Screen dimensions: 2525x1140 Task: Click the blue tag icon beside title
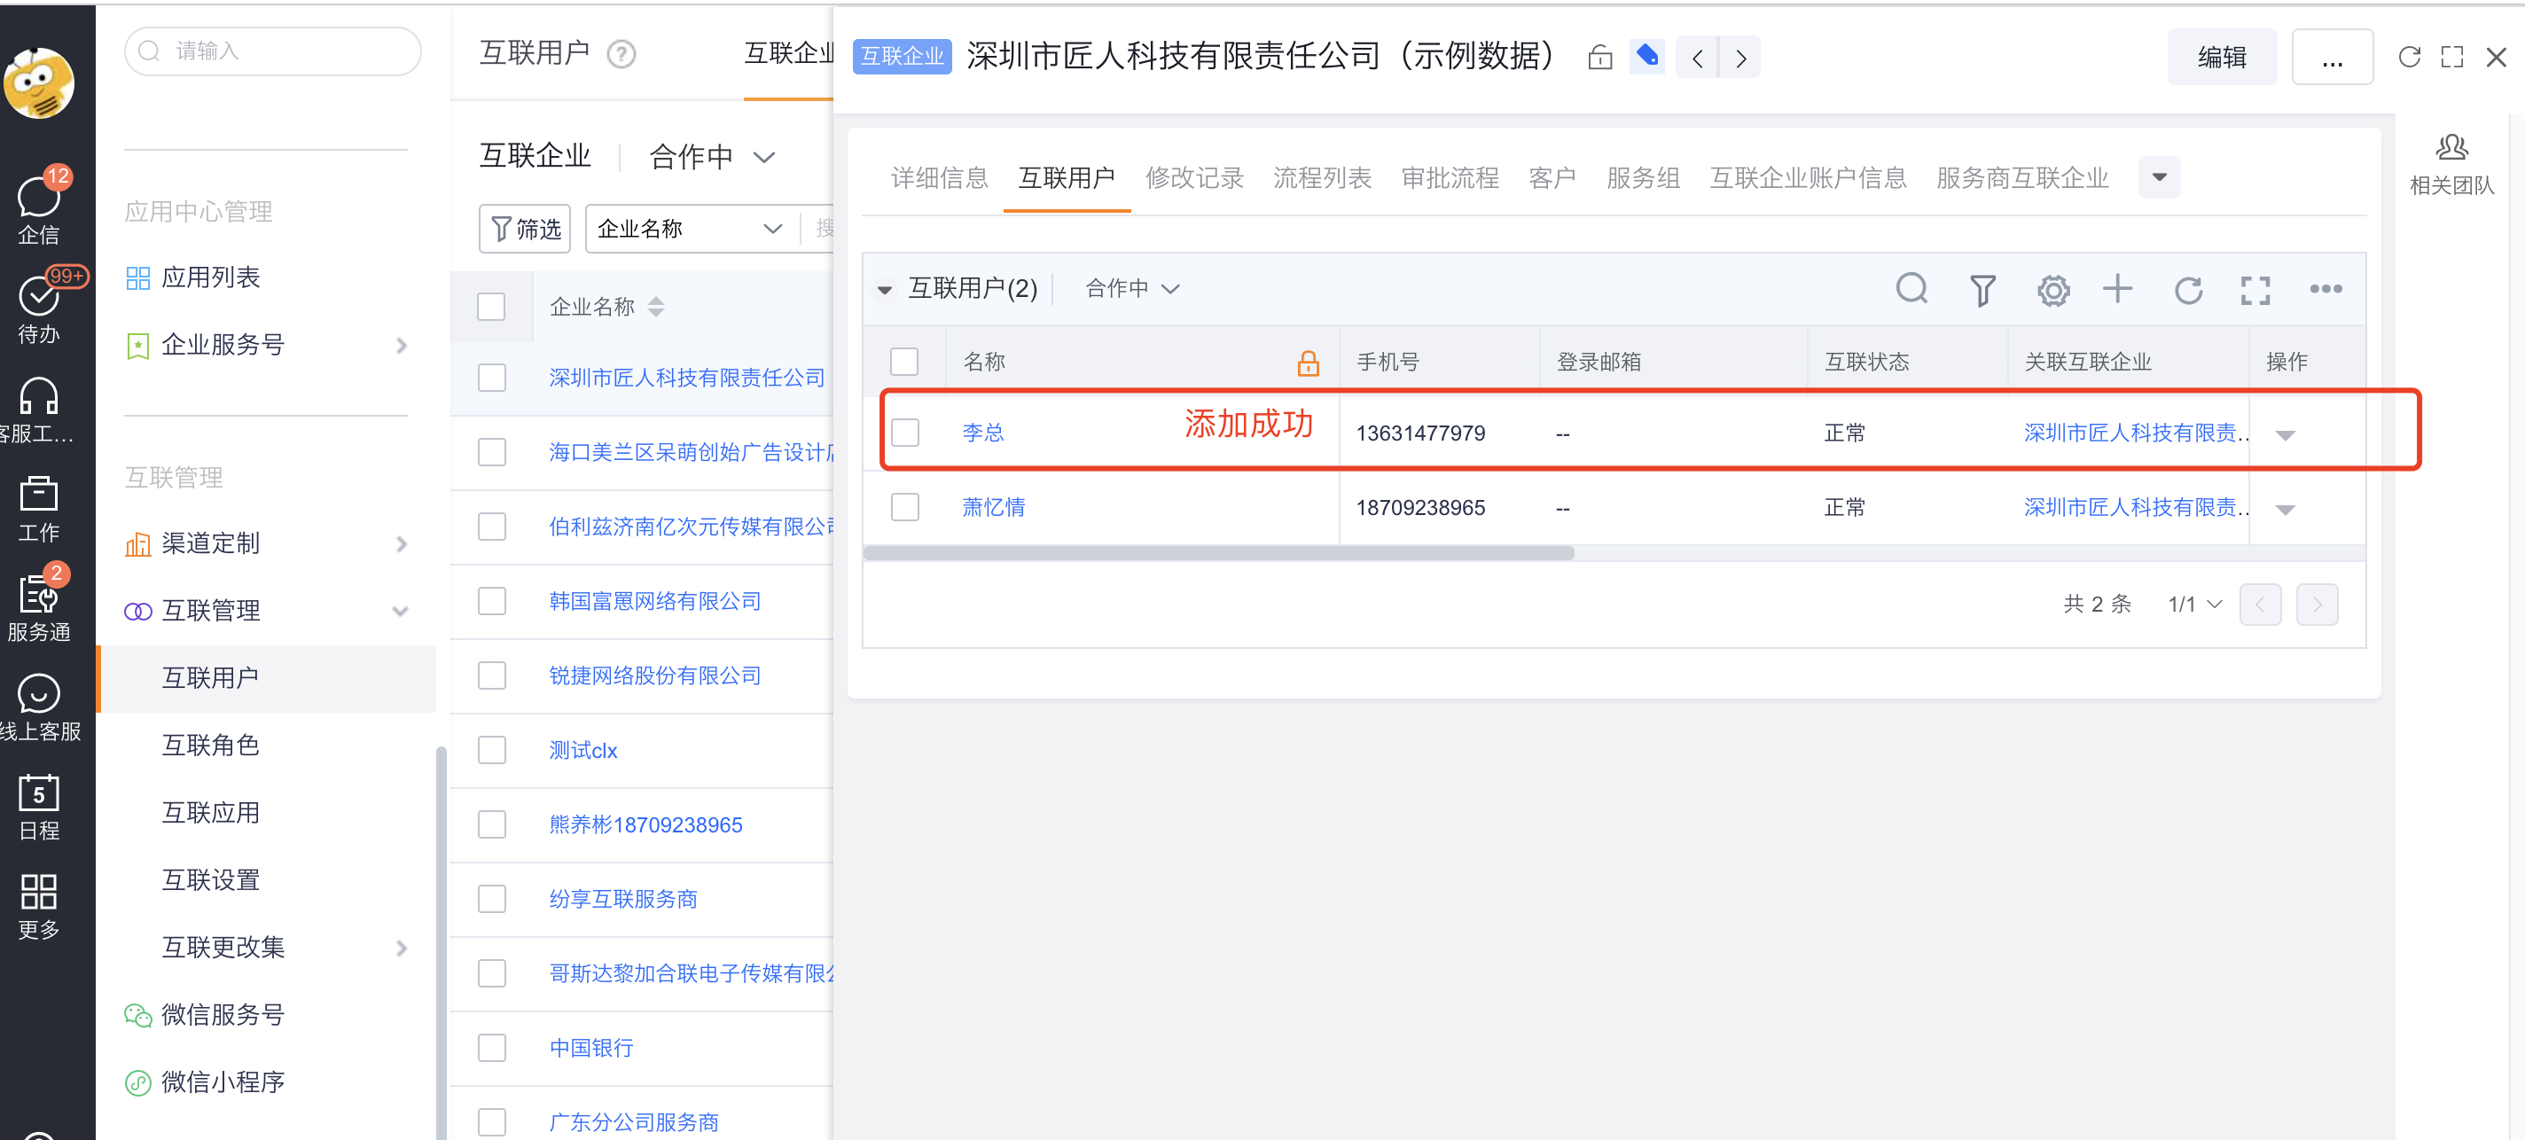click(x=1647, y=56)
